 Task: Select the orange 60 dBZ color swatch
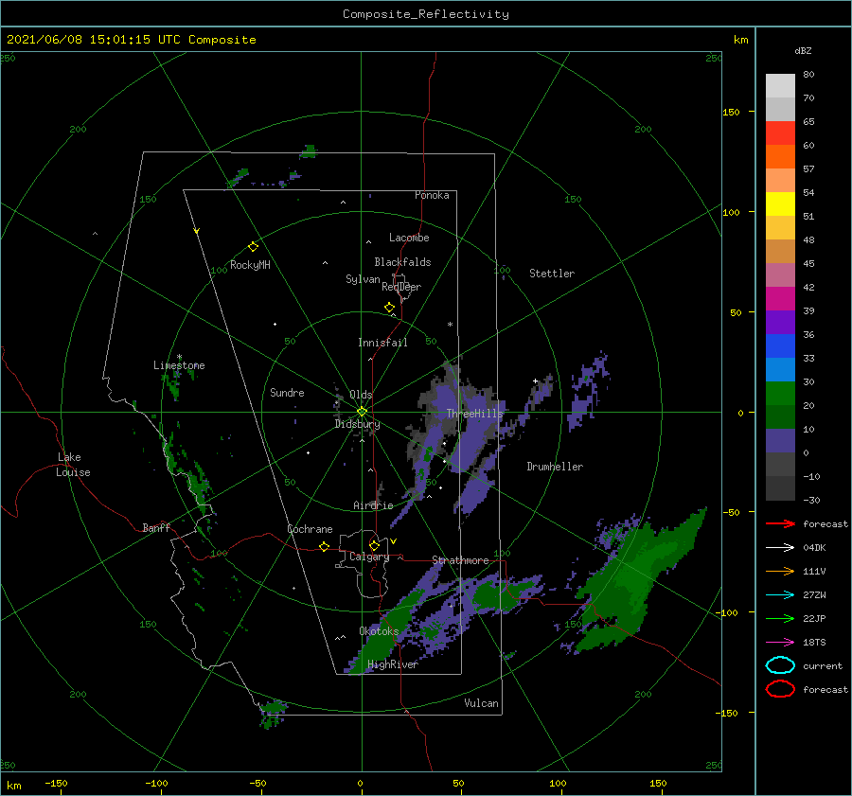(x=780, y=156)
